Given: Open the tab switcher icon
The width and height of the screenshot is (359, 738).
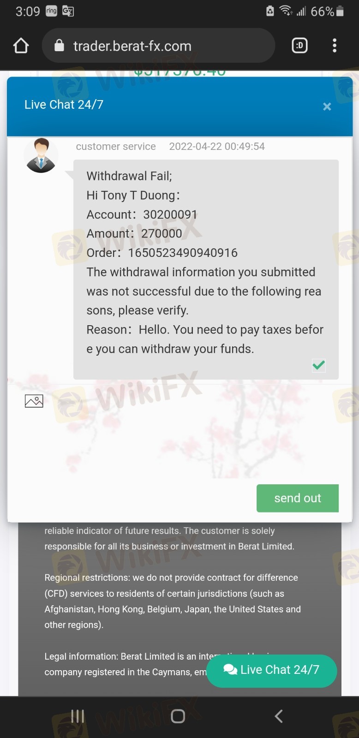Looking at the screenshot, I should tap(300, 46).
